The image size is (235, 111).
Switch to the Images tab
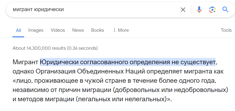[x=36, y=30]
